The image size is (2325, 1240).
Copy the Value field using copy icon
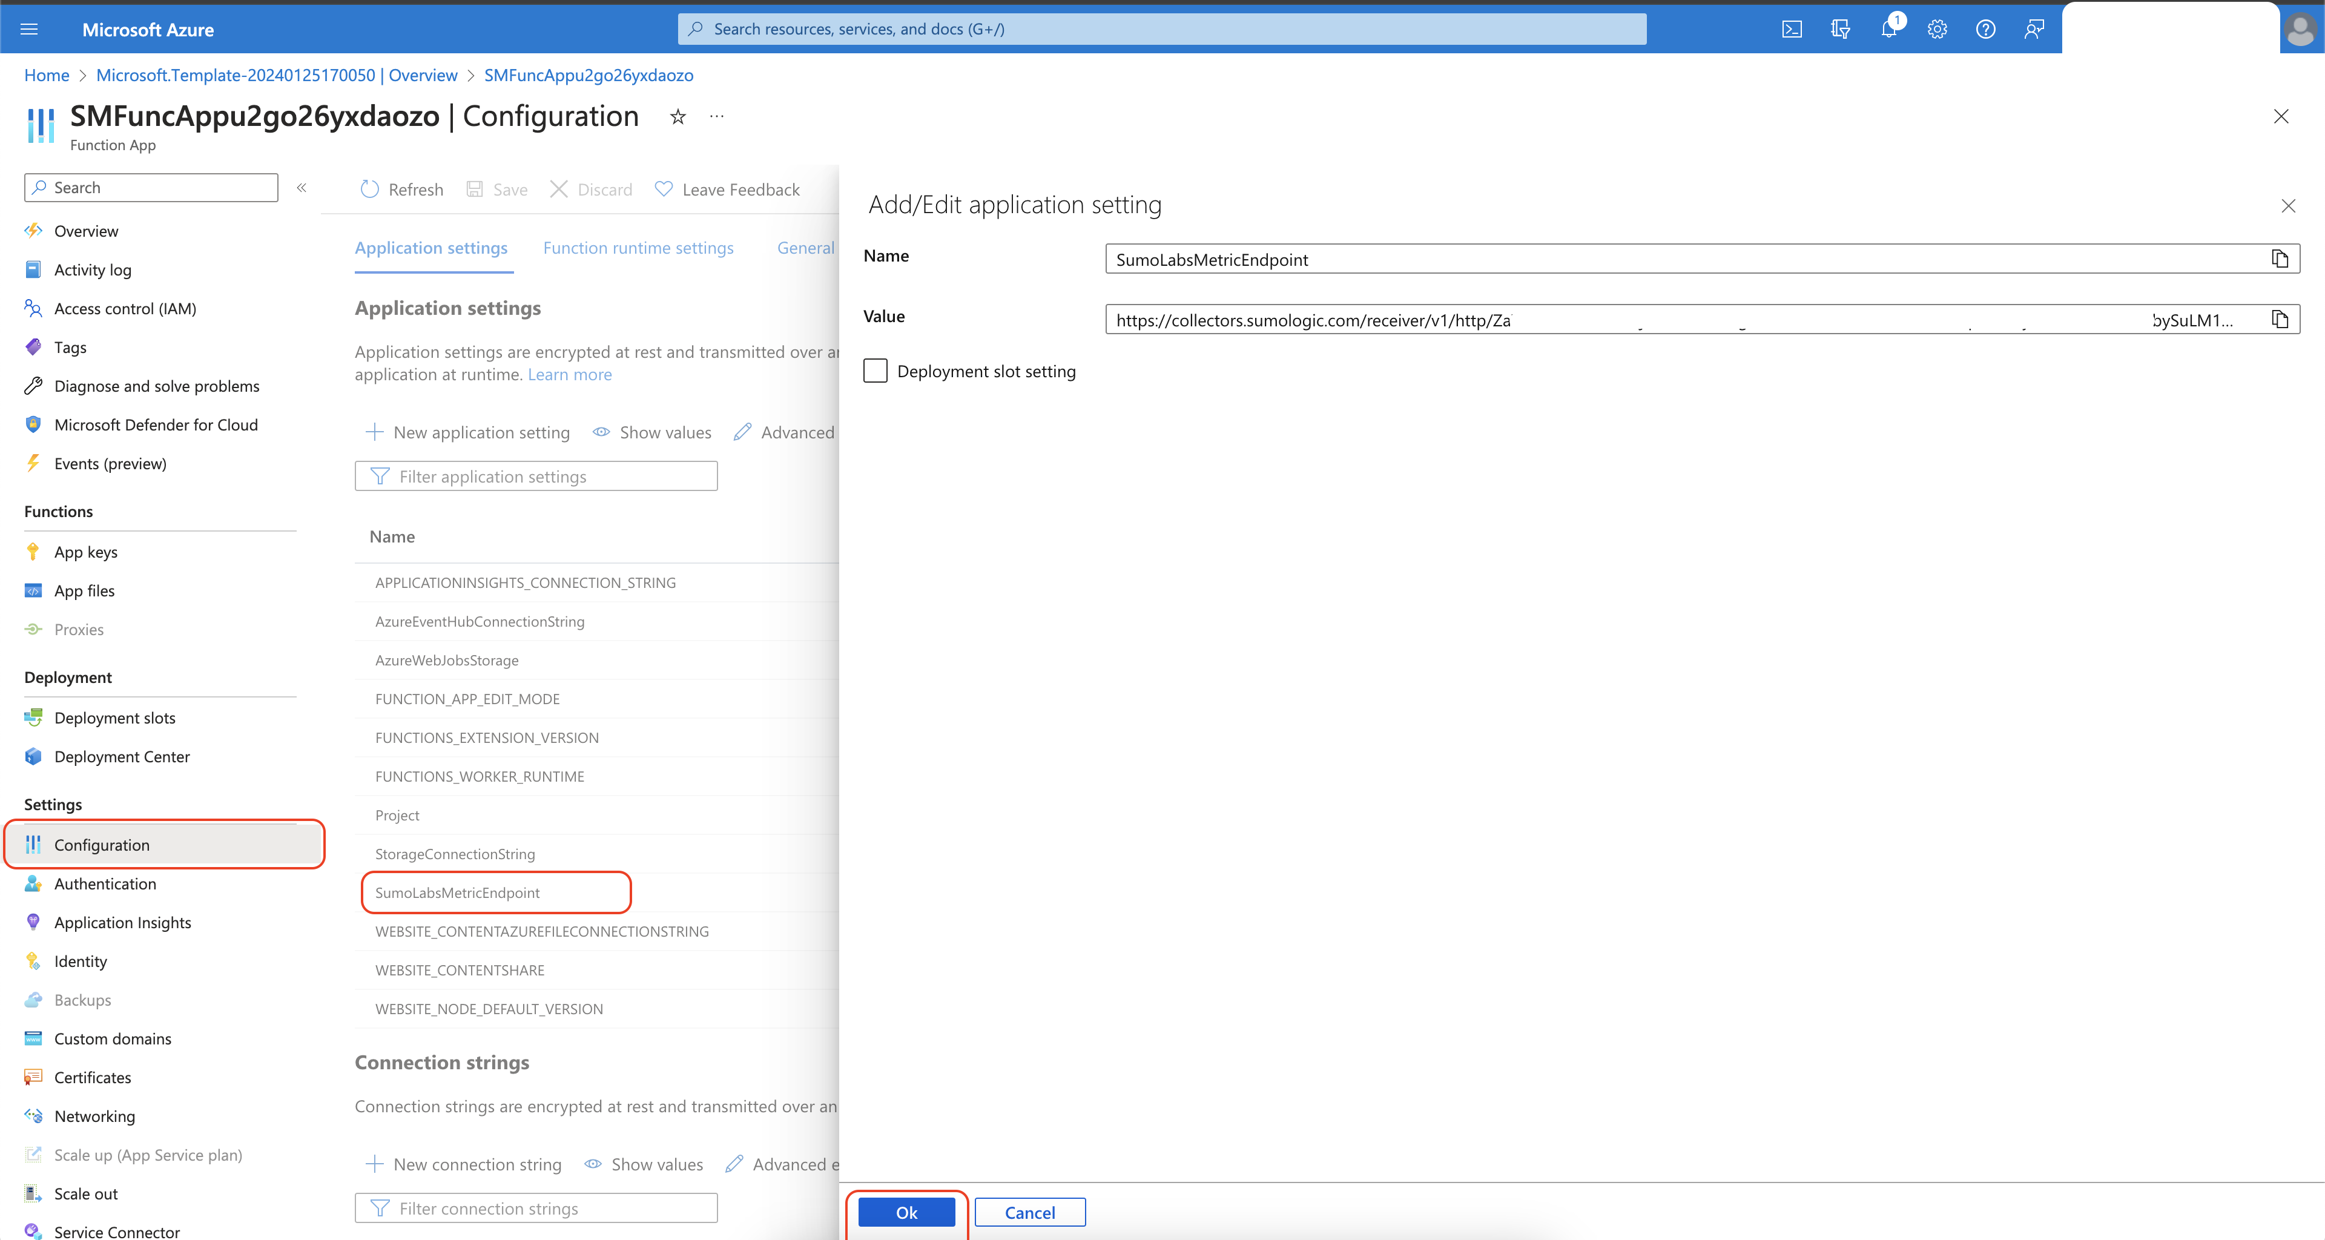point(2280,318)
